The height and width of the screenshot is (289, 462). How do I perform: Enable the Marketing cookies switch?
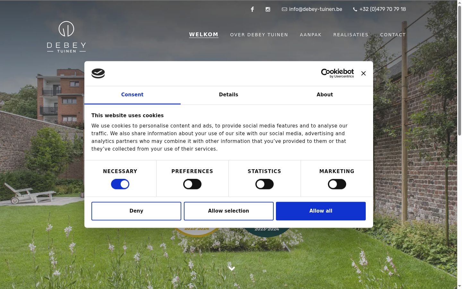click(337, 184)
